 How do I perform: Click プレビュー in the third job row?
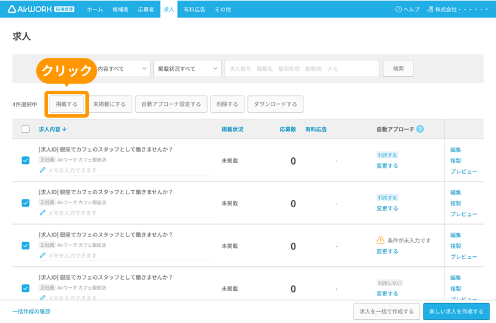pos(464,257)
